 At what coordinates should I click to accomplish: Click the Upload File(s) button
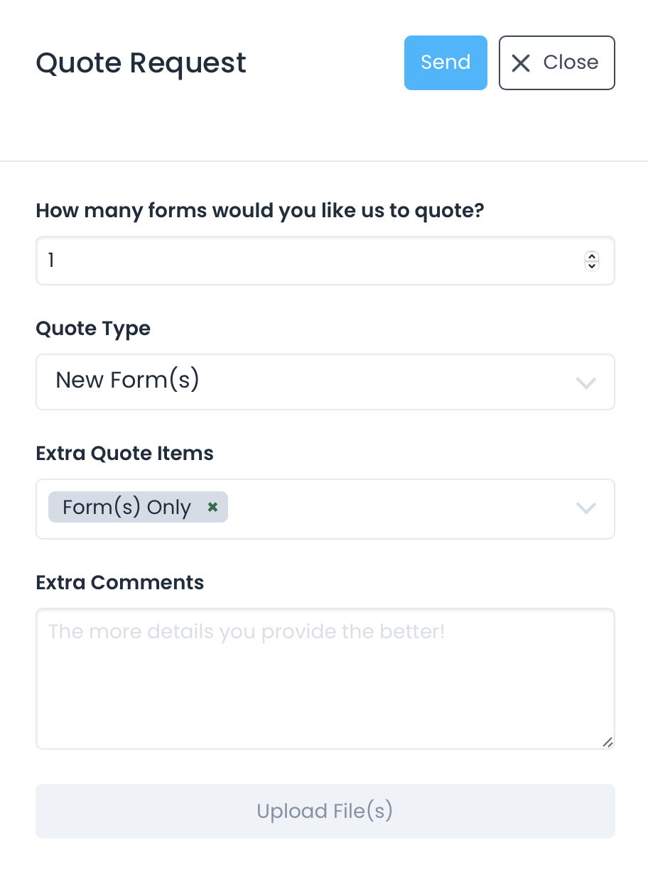(x=325, y=811)
